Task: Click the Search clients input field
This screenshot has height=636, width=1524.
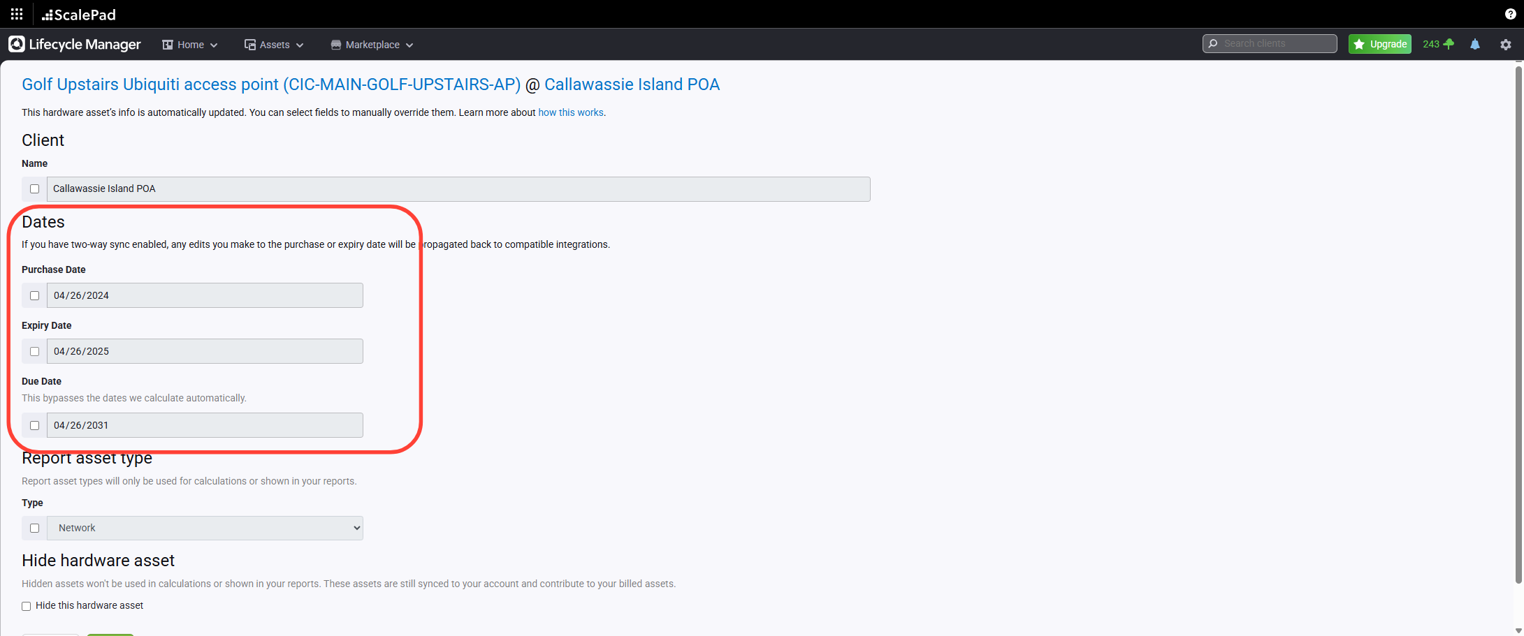Action: coord(1275,43)
